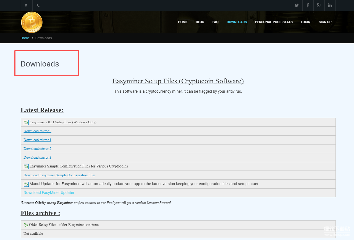
Task: Click SIGN UP in the navigation bar
Action: pyautogui.click(x=325, y=22)
